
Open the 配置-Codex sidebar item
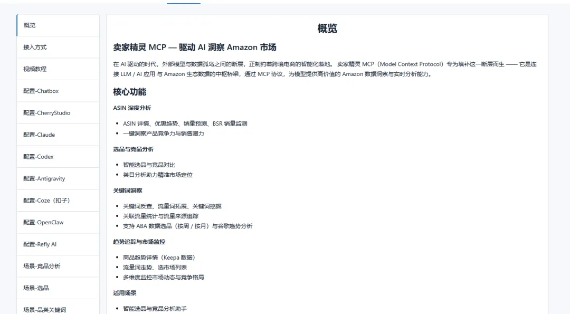pyautogui.click(x=58, y=157)
